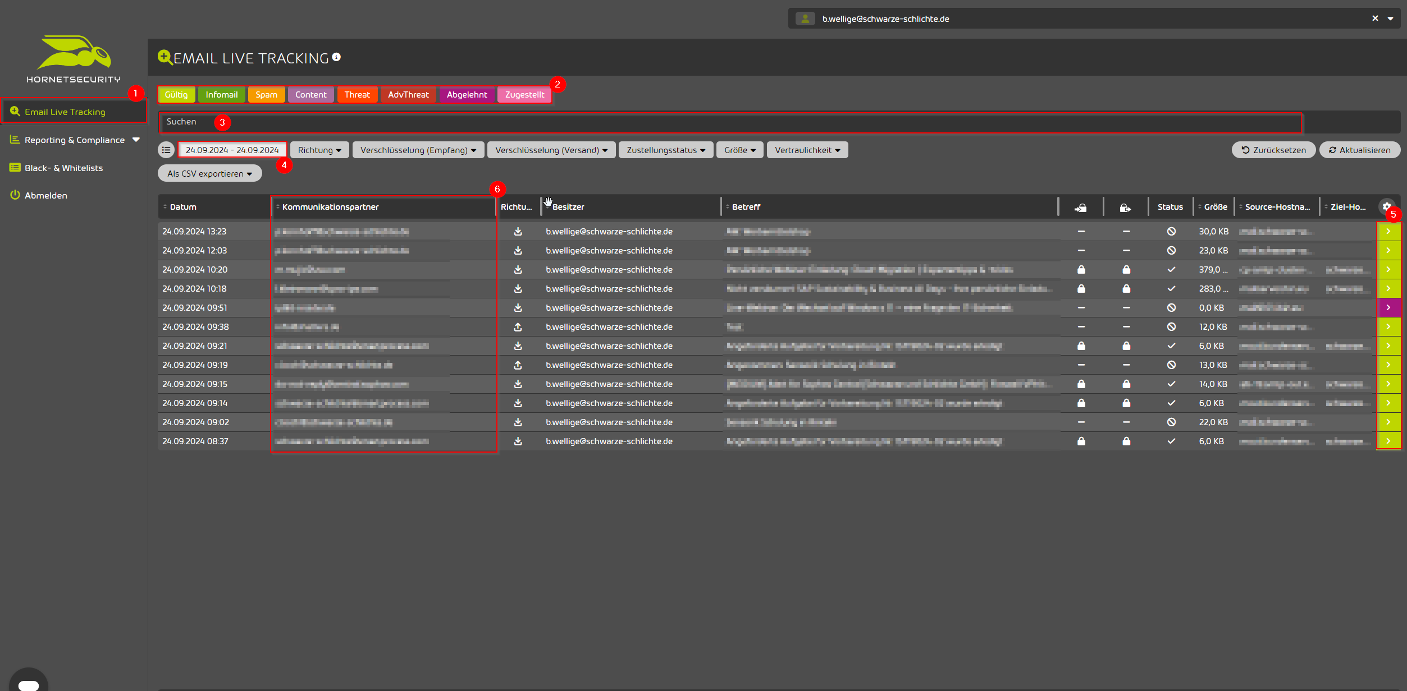Click into the Suchen search field
The image size is (1407, 691).
tap(730, 122)
